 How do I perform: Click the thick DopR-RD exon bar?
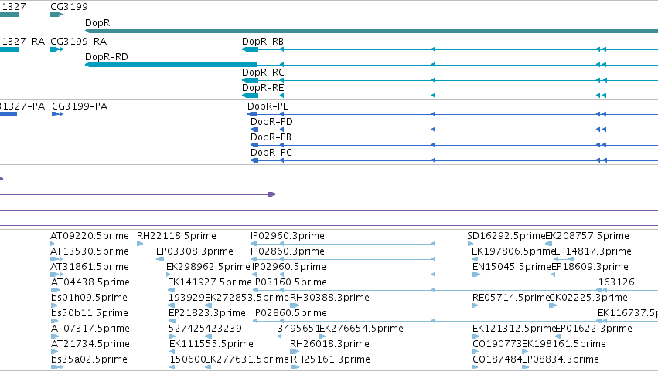171,65
